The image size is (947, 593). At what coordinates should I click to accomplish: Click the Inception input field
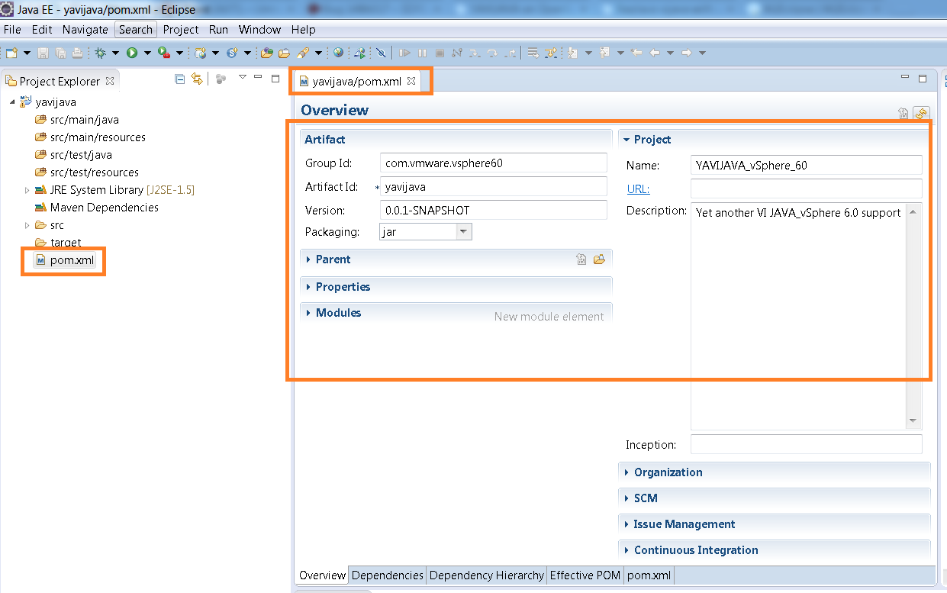pyautogui.click(x=806, y=444)
